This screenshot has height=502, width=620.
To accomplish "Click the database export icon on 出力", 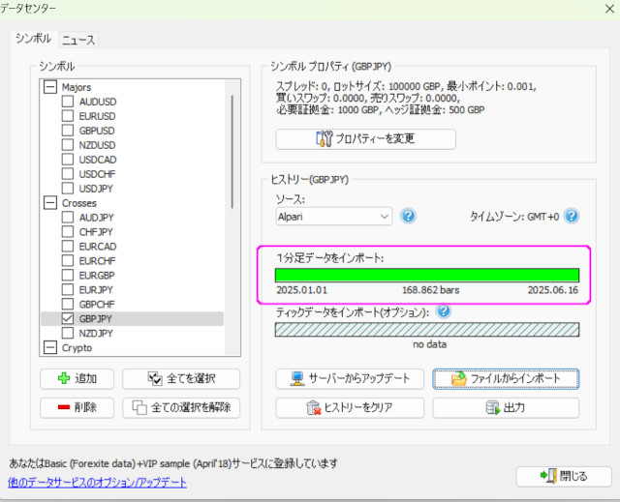I will [x=493, y=407].
